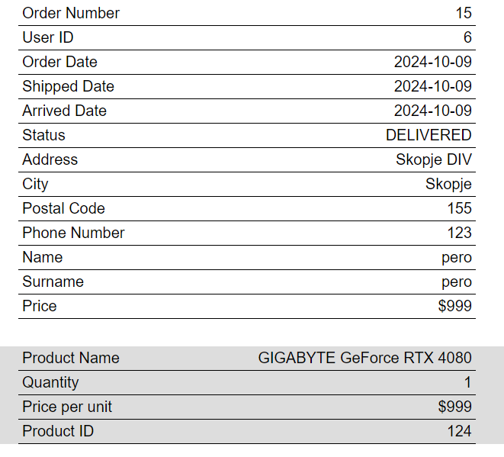This screenshot has width=504, height=457.
Task: Click the Quantity label
Action: pos(50,382)
